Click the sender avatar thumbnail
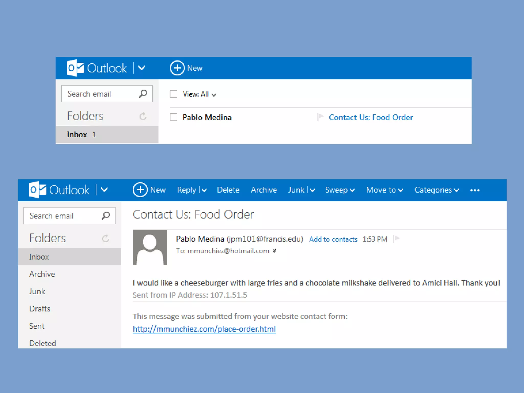524x393 pixels. click(150, 247)
